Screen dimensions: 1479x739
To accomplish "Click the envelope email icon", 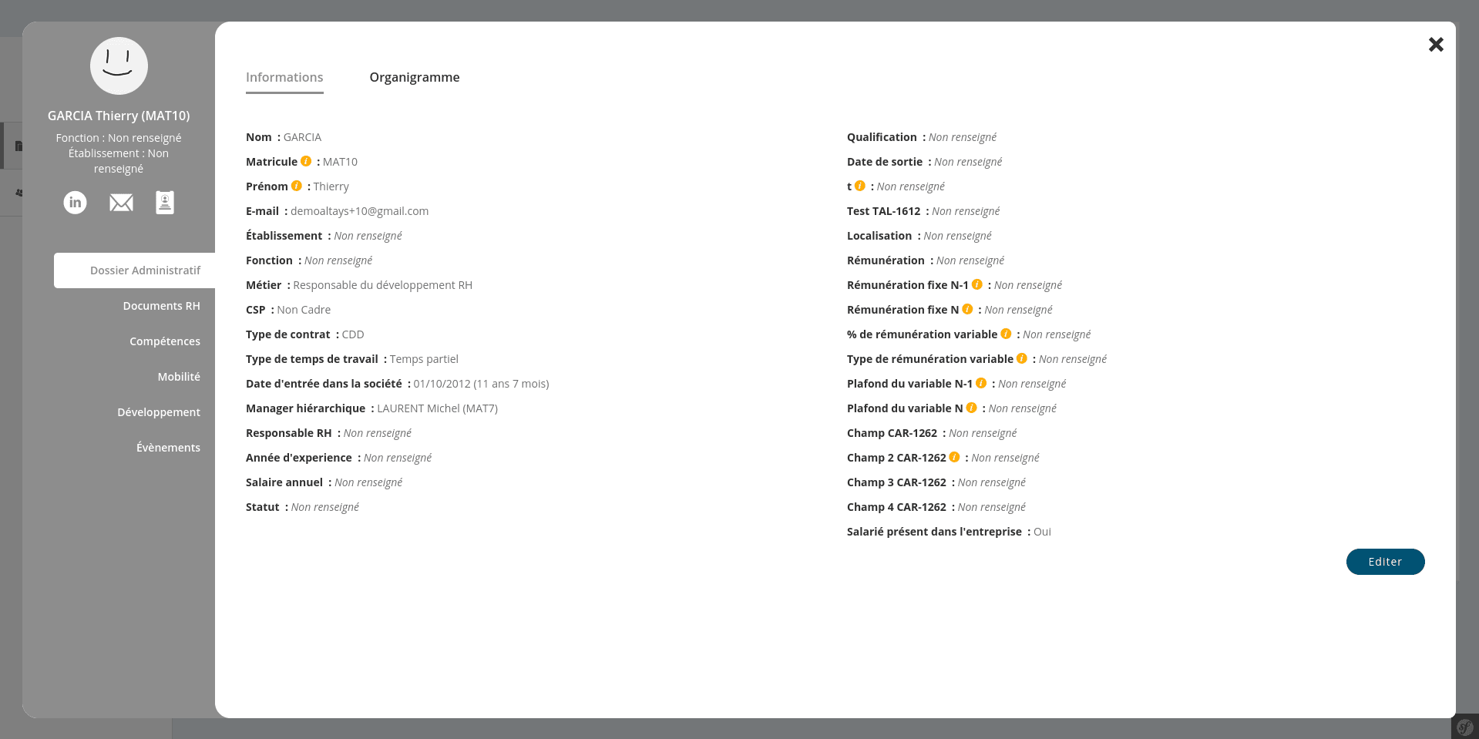I will coord(121,203).
